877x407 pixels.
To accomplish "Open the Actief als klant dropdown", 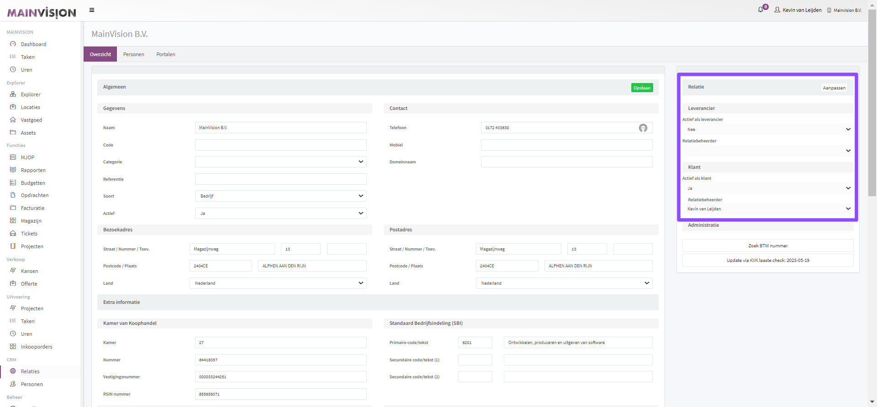I will pos(768,188).
